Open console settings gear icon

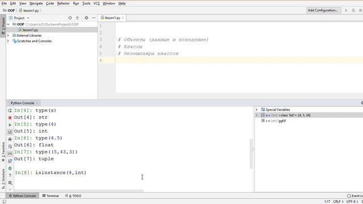(x=10, y=182)
